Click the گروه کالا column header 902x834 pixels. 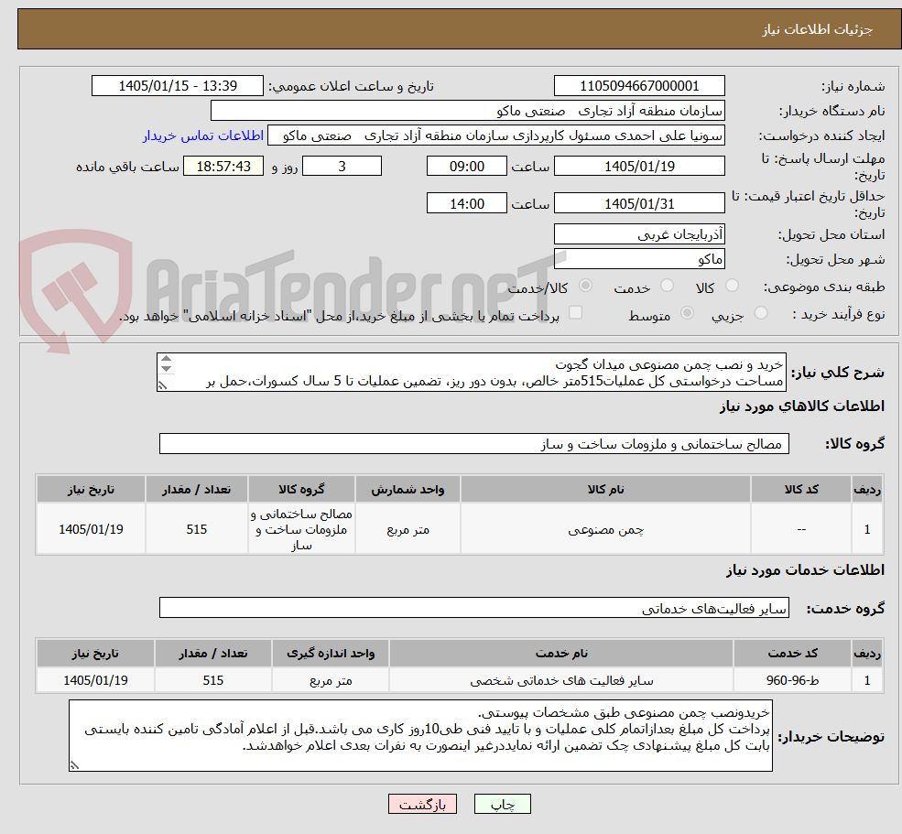[x=301, y=489]
